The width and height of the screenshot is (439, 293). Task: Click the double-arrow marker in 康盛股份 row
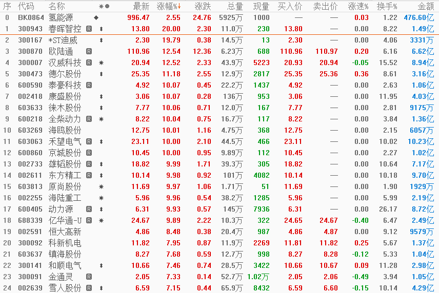(102, 96)
